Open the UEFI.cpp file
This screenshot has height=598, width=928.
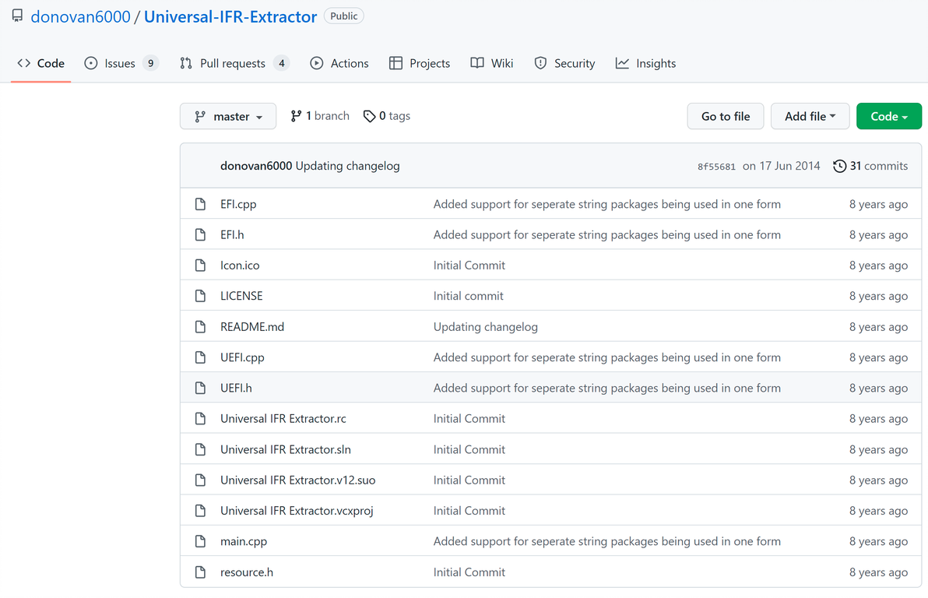coord(242,357)
